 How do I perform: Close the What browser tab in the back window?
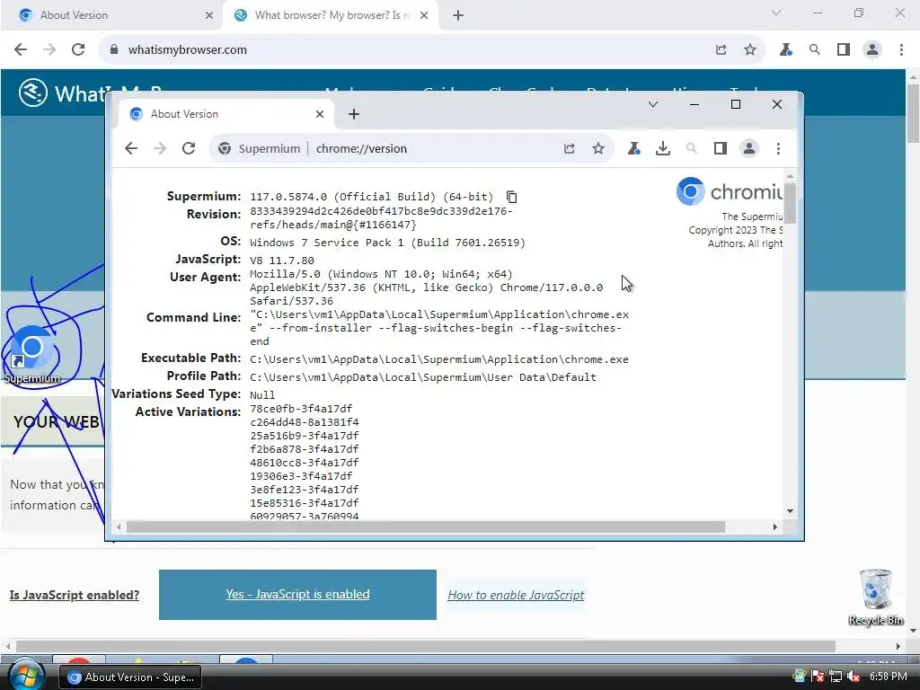[424, 15]
